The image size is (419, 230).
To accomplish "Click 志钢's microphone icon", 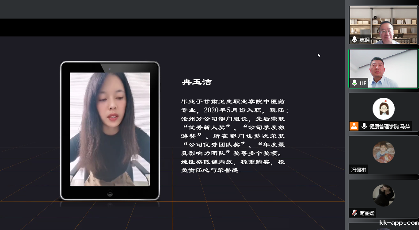I will 354,39.
